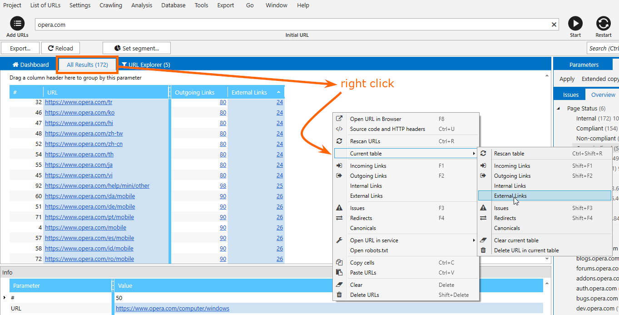Click Clear current table eraser icon

click(483, 240)
